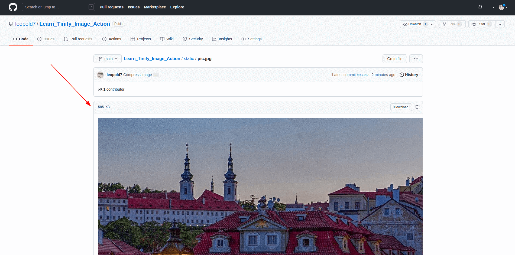Open the three-dot file options menu
Image resolution: width=515 pixels, height=255 pixels.
pos(416,59)
